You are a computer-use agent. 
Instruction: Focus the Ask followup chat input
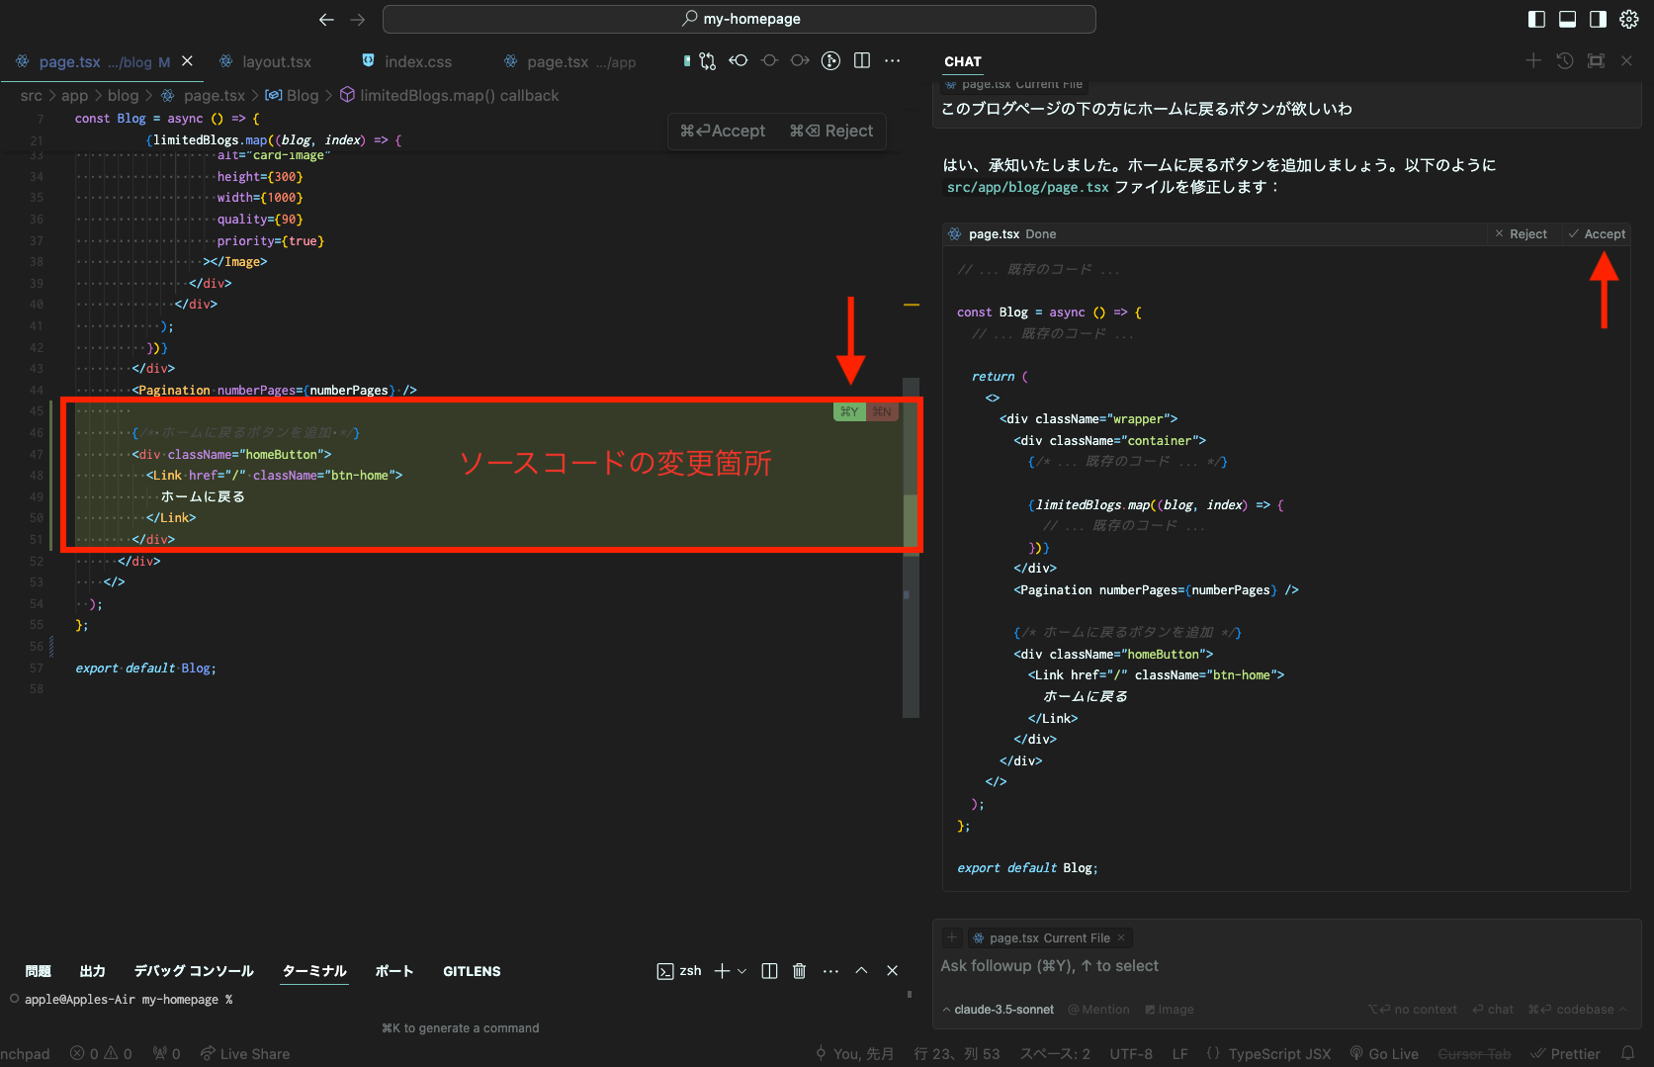[1285, 966]
